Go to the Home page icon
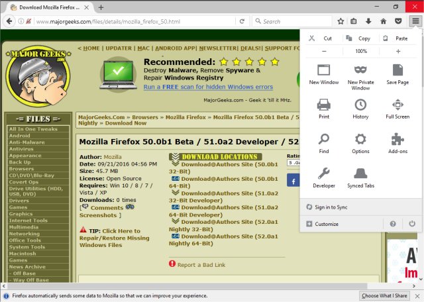This screenshot has width=424, height=302. coord(383,21)
